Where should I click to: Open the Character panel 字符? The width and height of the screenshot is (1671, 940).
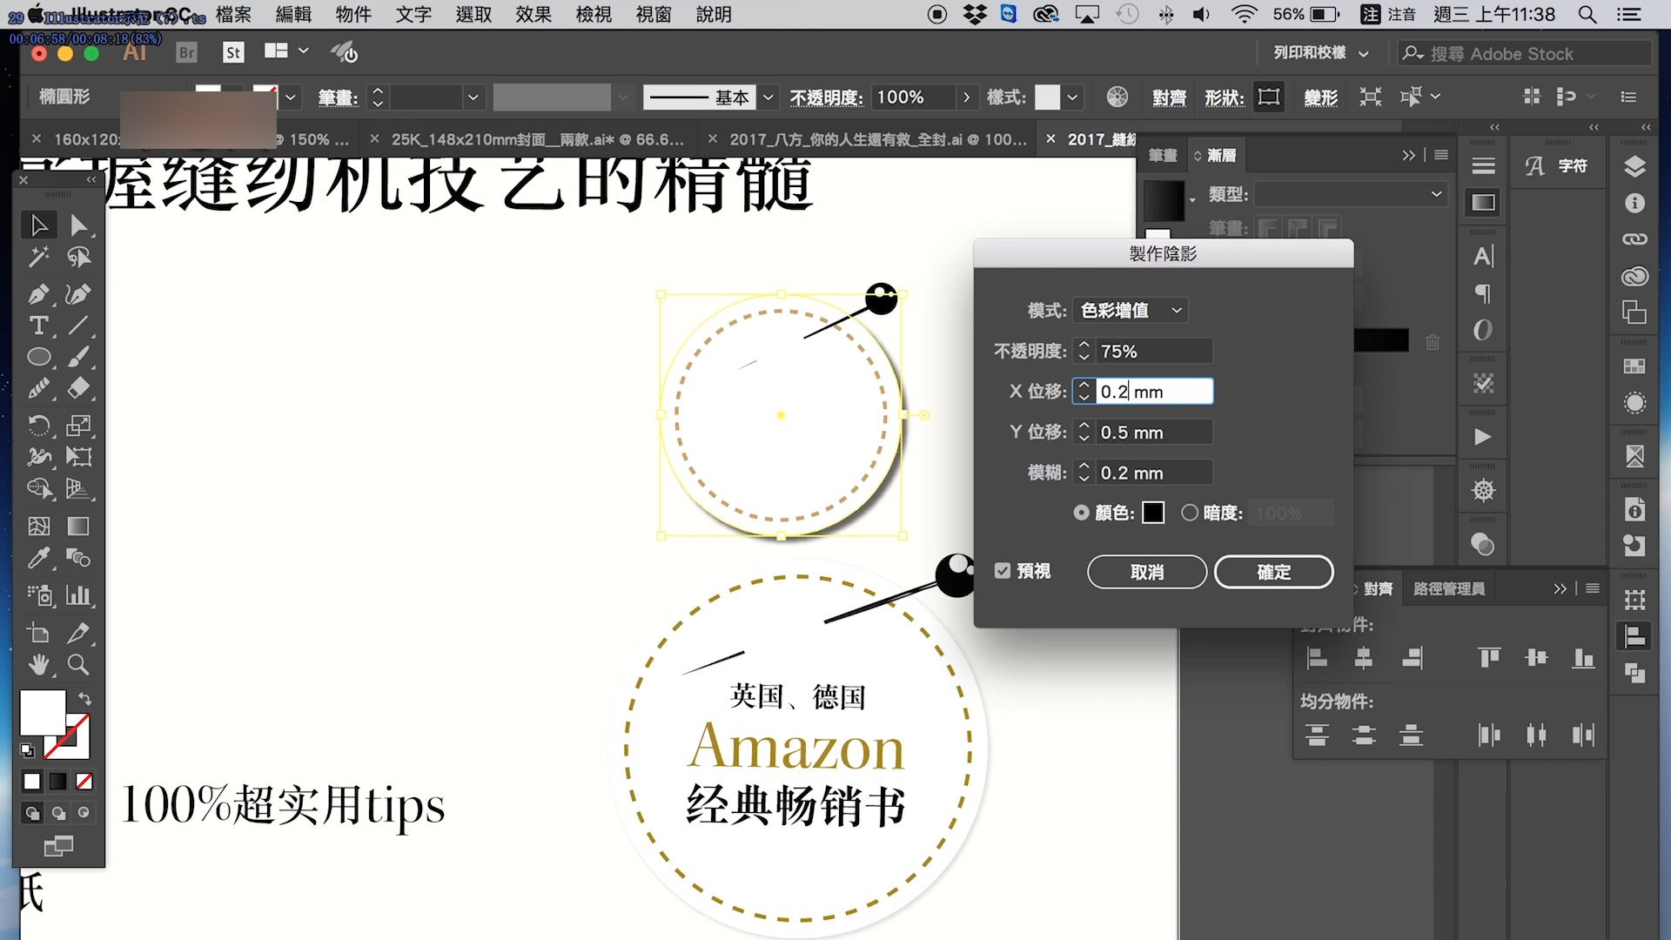tap(1557, 165)
